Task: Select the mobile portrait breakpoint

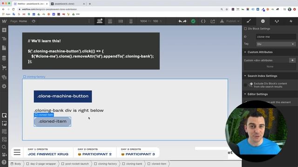Action: (131, 21)
